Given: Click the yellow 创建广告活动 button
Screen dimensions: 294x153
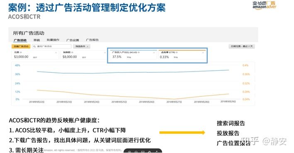Looking at the screenshot, I should tap(21, 46).
